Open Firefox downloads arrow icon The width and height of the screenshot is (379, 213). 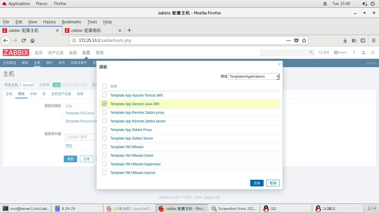[345, 40]
